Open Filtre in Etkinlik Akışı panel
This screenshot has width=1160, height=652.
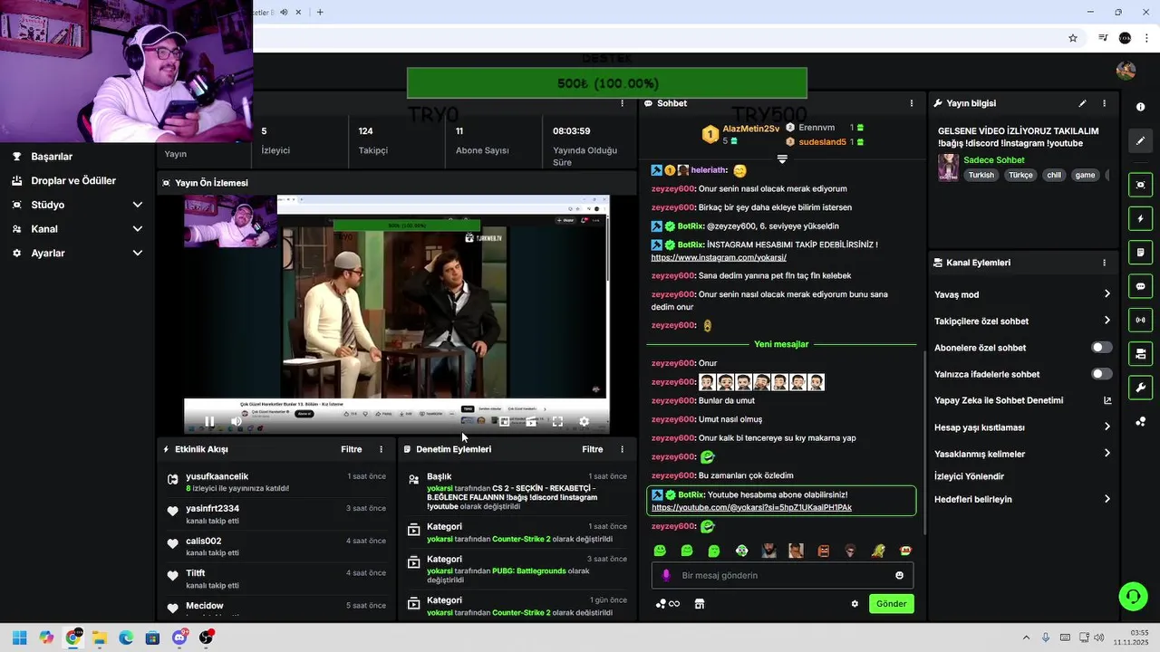[x=352, y=449]
